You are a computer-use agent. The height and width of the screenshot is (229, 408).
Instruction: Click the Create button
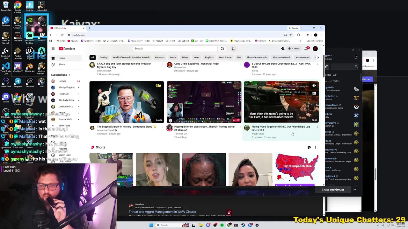(x=293, y=49)
